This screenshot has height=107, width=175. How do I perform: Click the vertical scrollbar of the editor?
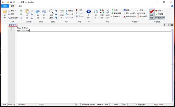[x=173, y=65]
